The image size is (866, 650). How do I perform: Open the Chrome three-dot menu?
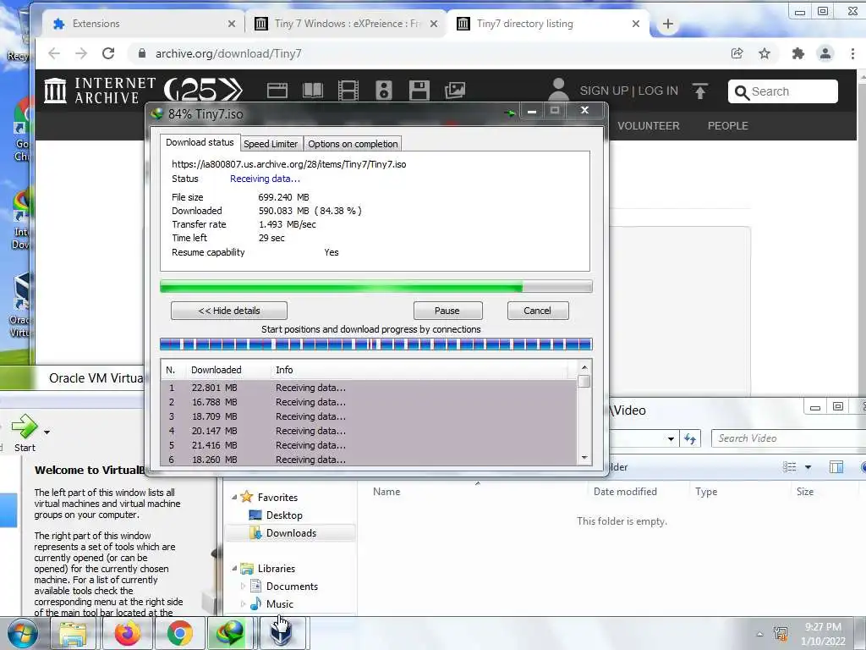point(852,53)
